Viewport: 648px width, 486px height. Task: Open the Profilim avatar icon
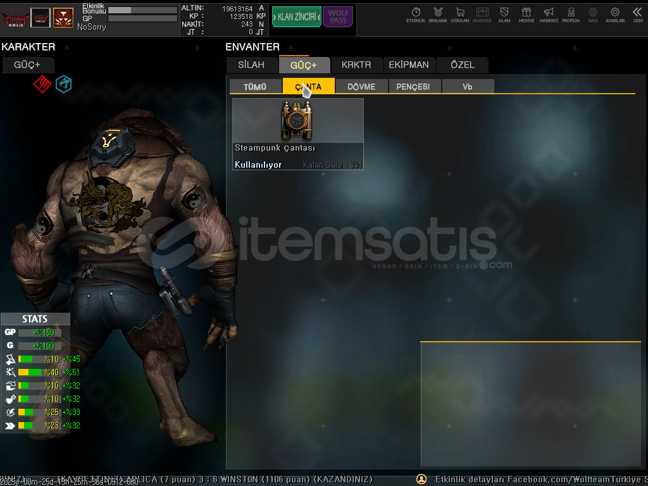[x=571, y=15]
